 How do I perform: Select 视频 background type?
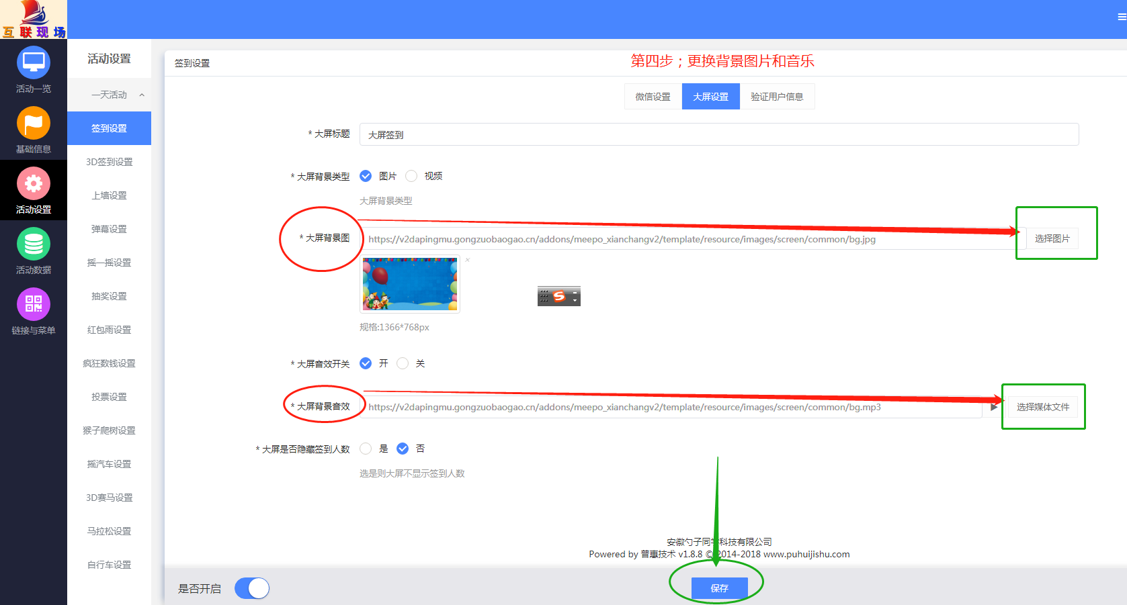[x=411, y=176]
